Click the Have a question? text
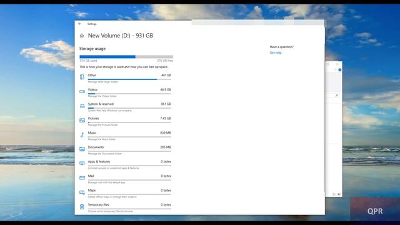The height and width of the screenshot is (225, 400). (x=282, y=47)
